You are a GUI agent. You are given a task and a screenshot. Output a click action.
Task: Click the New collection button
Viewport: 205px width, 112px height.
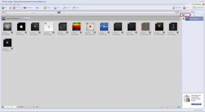coord(185,15)
